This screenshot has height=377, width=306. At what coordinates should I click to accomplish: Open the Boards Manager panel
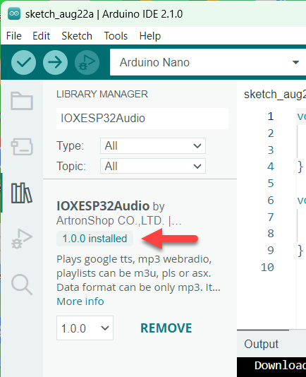coord(22,147)
